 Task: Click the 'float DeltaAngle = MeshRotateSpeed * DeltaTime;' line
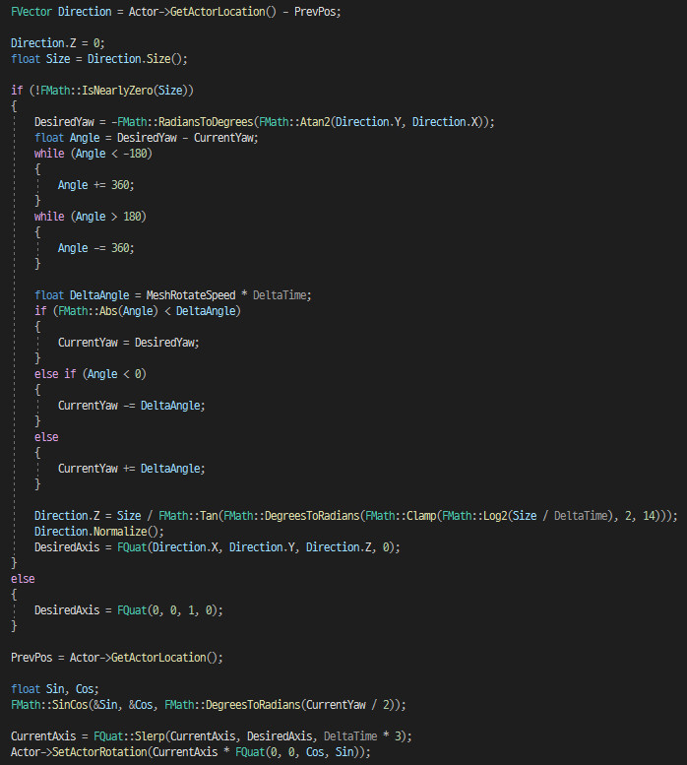(x=172, y=295)
